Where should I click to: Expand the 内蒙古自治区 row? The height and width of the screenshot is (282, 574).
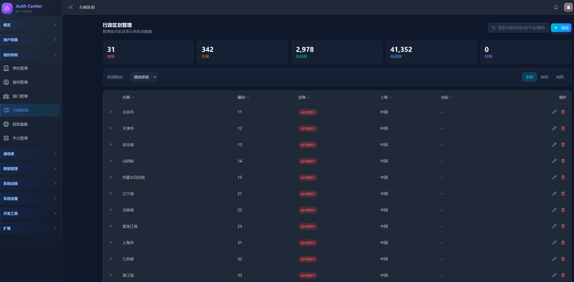tap(110, 178)
